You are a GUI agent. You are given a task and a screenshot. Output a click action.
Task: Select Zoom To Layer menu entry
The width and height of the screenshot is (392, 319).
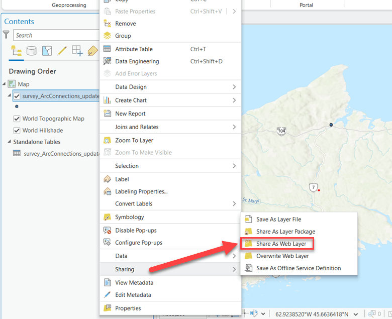170,140
